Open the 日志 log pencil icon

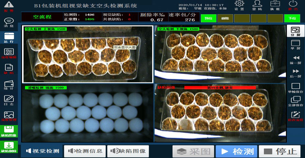9,100
